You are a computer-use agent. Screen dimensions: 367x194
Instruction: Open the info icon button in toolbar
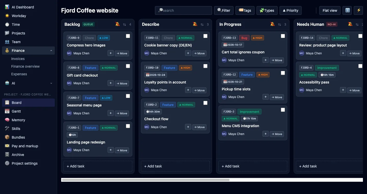[x=348, y=10]
